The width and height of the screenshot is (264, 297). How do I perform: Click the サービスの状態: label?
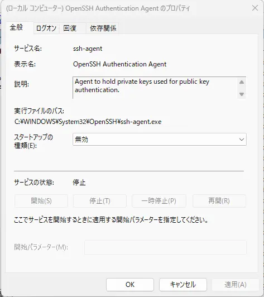(34, 183)
